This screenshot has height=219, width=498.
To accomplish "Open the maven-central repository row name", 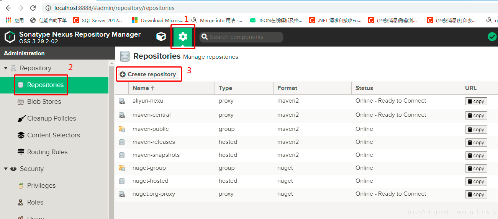I will (x=152, y=115).
